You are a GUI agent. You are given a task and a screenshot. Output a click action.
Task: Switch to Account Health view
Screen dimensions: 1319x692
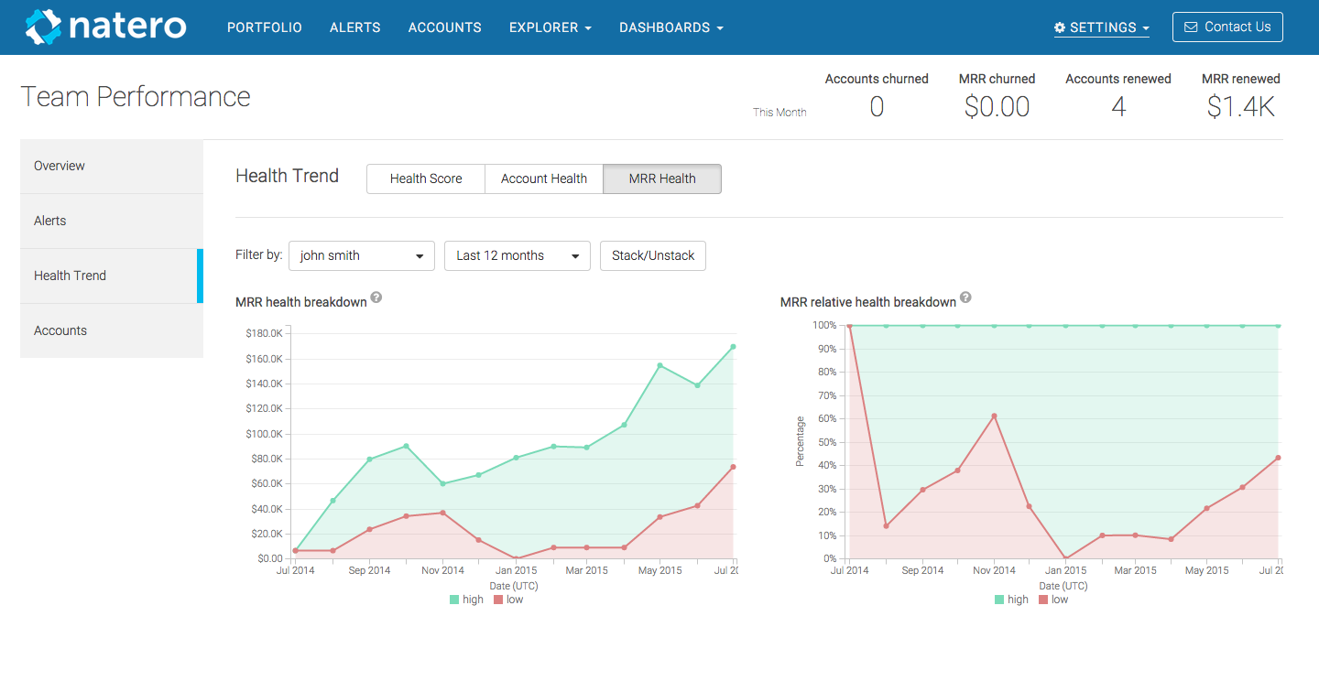point(544,179)
